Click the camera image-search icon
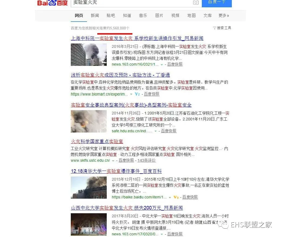The height and width of the screenshot is (237, 281). [196, 2]
